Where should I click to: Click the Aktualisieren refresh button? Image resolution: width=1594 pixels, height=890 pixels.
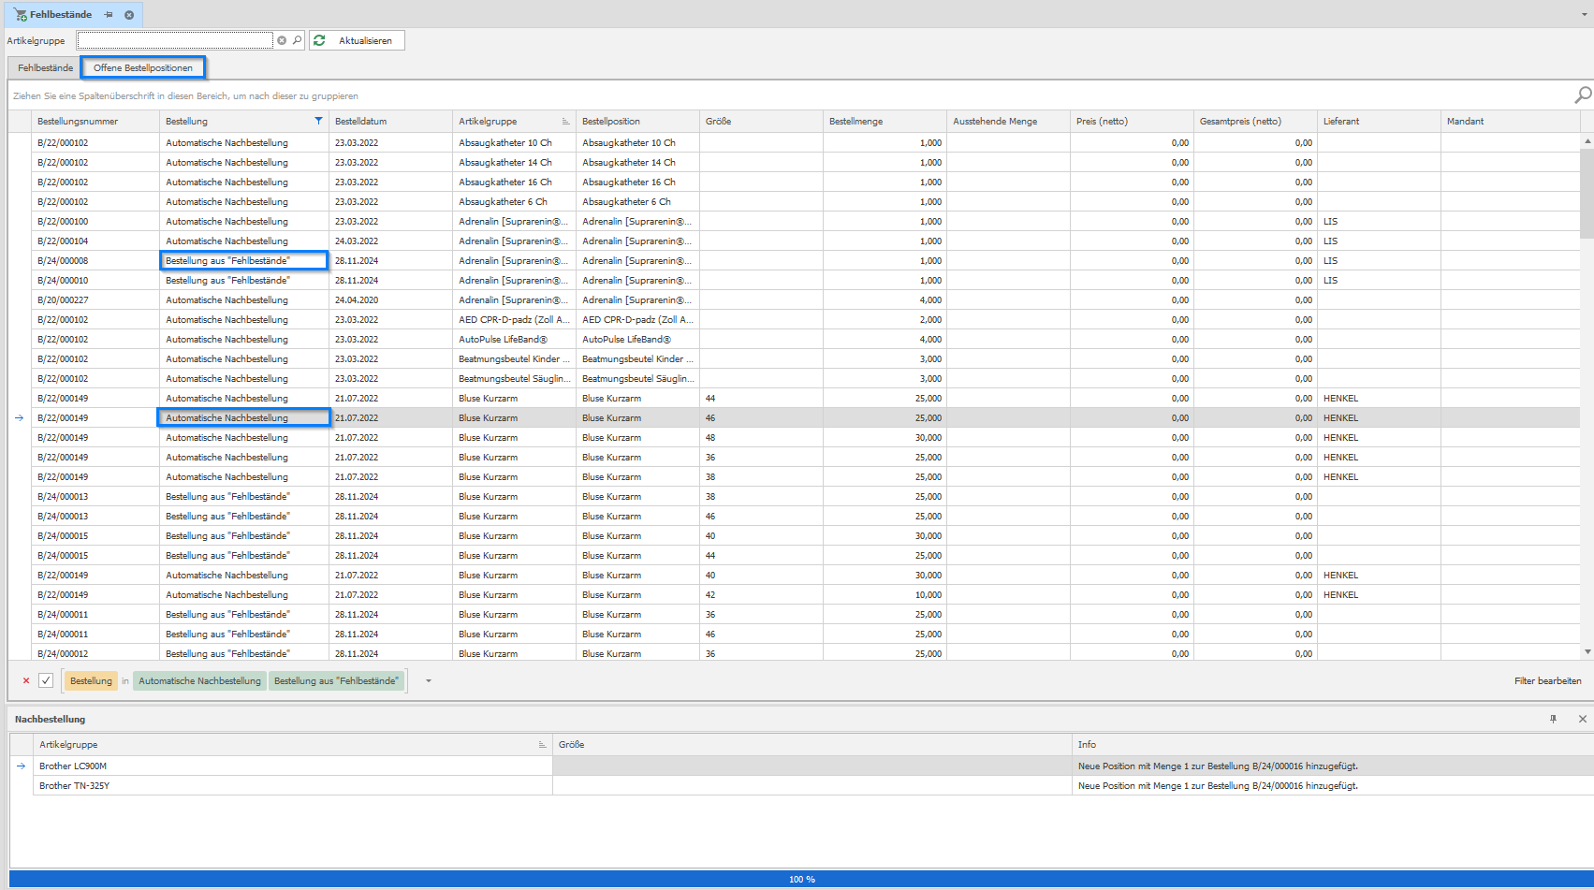(357, 40)
